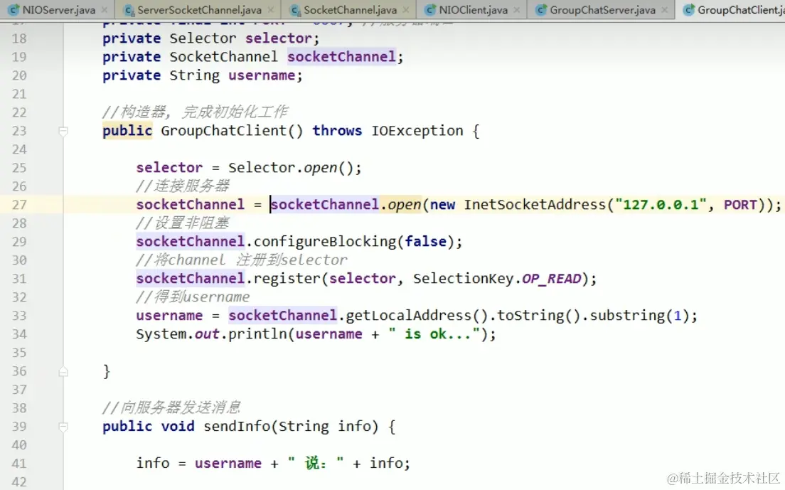
Task: Click line number 23 in the gutter
Action: pos(19,131)
